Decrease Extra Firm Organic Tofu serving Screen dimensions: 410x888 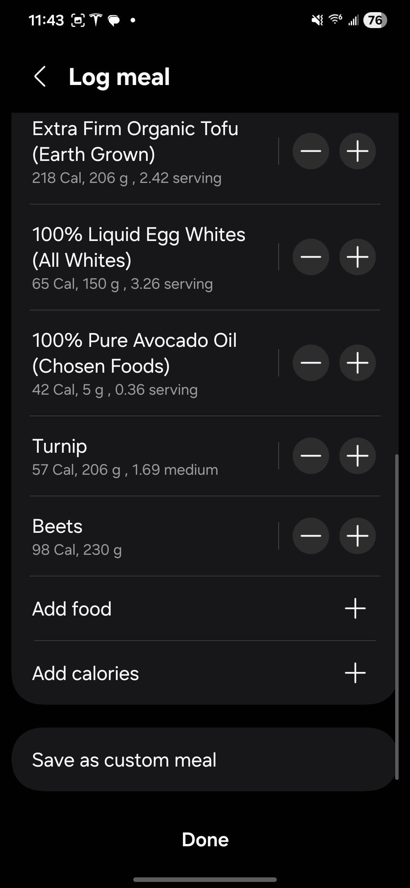[x=311, y=151]
